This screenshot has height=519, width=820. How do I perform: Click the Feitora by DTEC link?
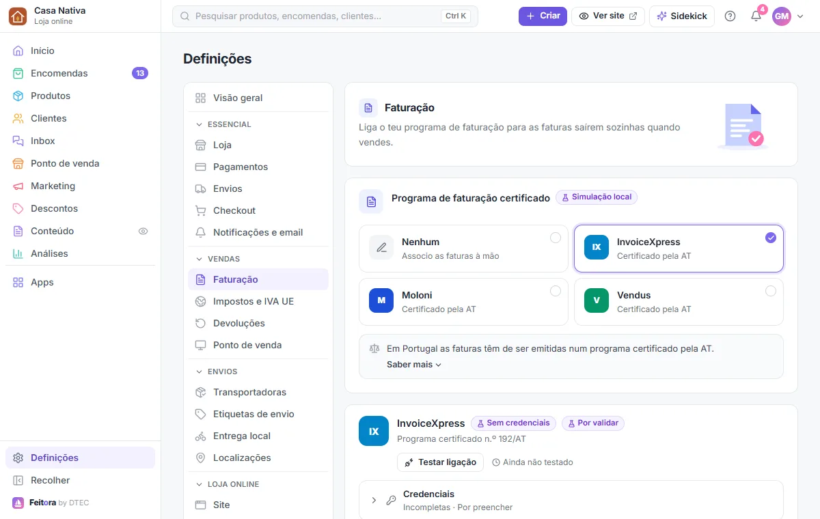click(51, 503)
